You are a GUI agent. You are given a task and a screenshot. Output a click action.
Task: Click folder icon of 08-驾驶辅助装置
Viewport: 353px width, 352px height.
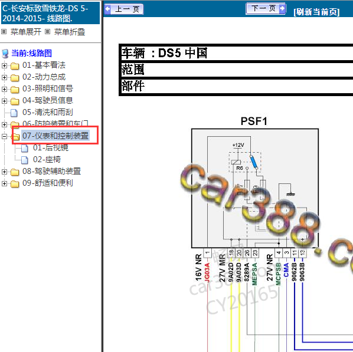[x=15, y=172]
